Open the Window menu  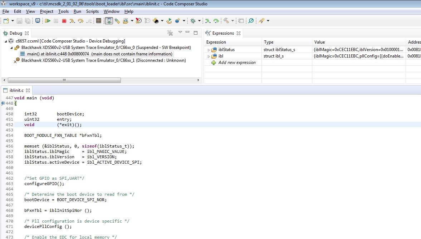pos(112,11)
